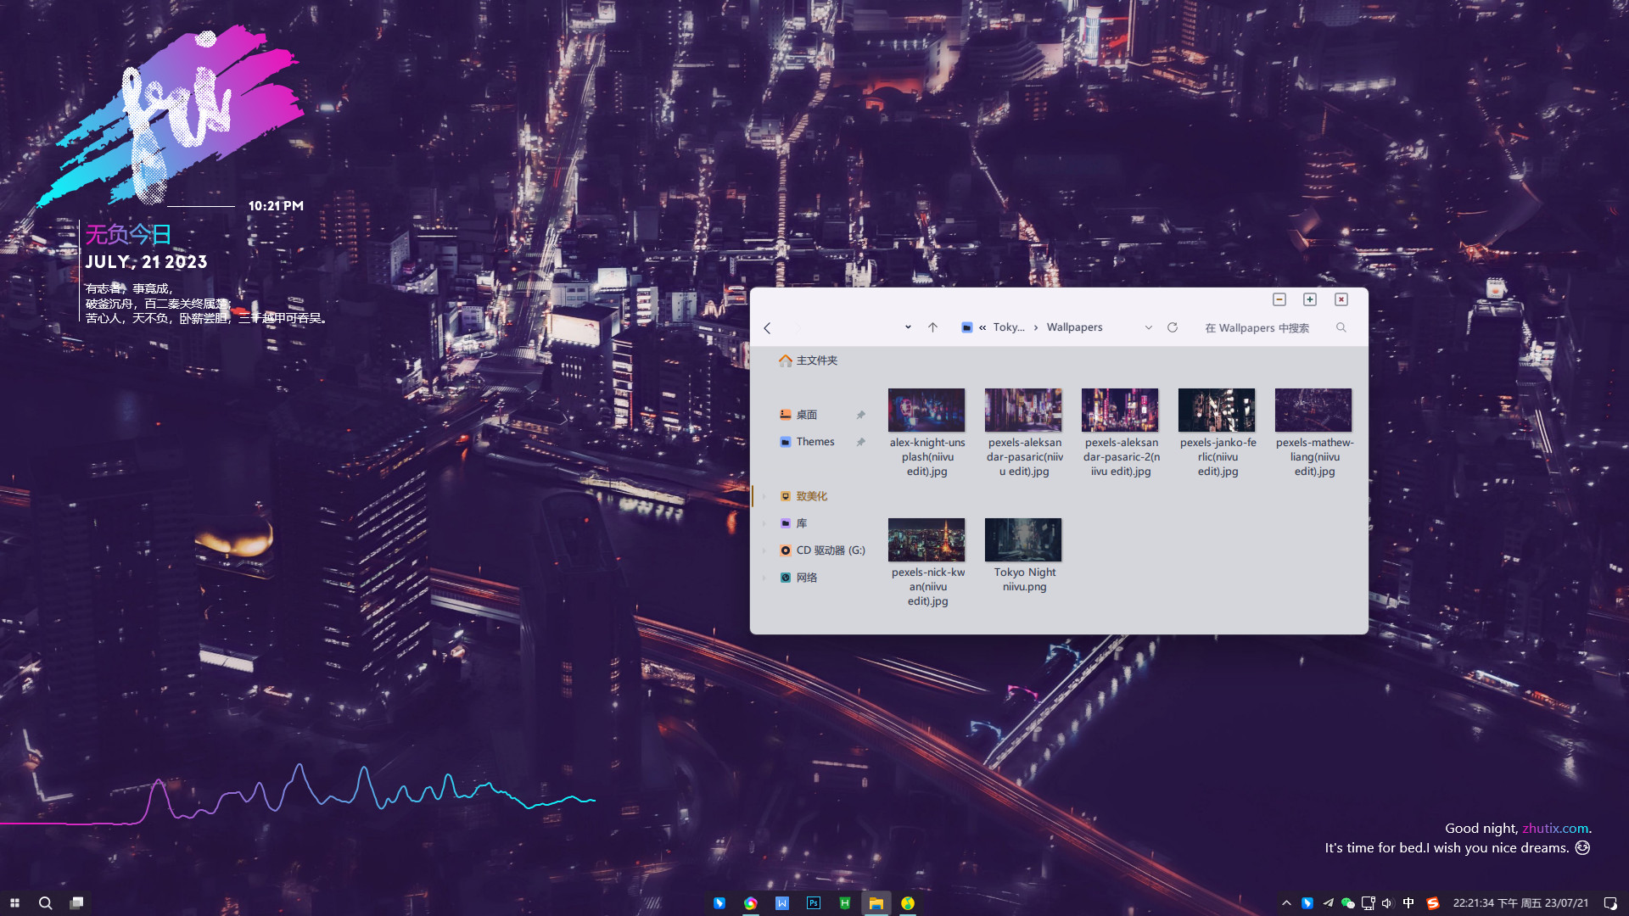Refresh the Wallpapers folder view
The image size is (1629, 916).
pos(1173,327)
